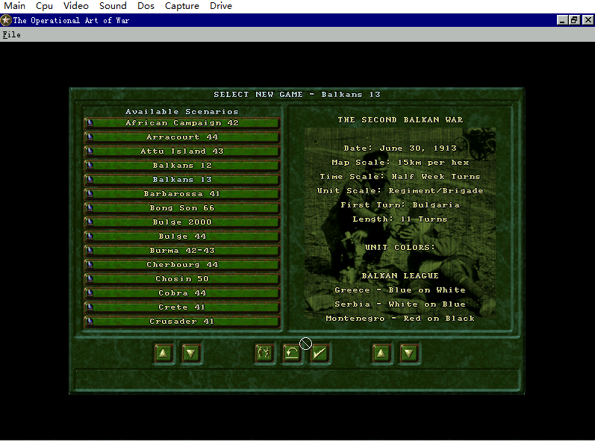The height and width of the screenshot is (441, 595).
Task: Open the Video menu
Action: (76, 6)
